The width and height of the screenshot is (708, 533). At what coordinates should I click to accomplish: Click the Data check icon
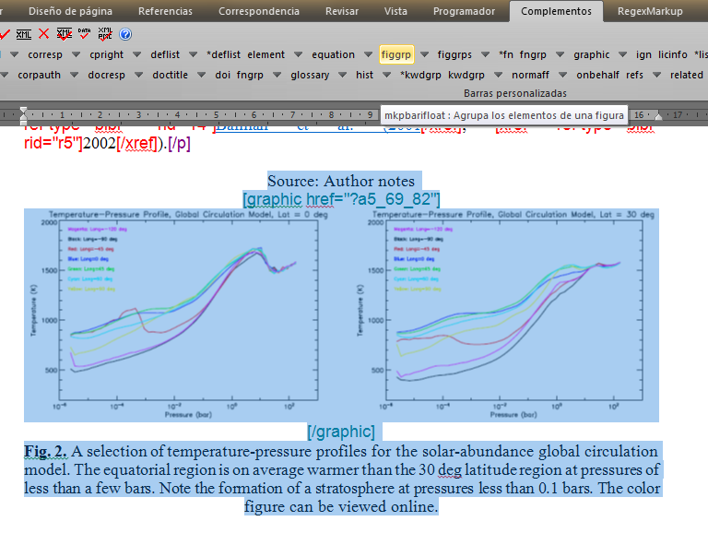[84, 34]
